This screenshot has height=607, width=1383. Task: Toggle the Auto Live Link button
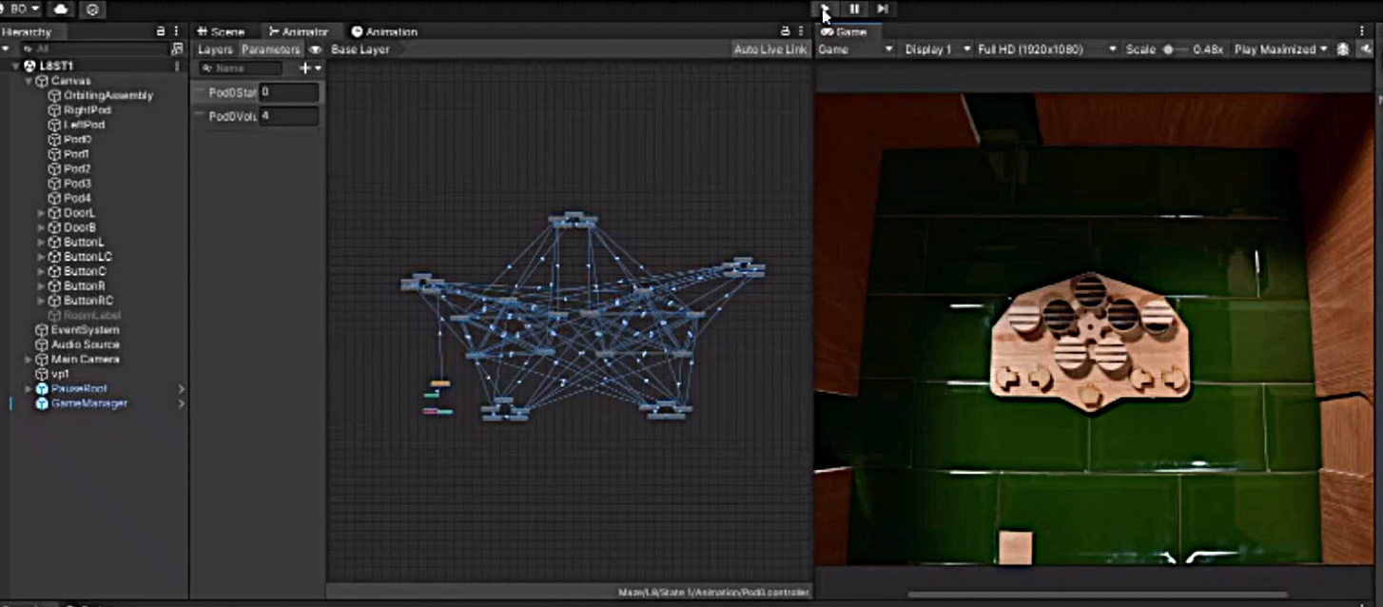(769, 49)
